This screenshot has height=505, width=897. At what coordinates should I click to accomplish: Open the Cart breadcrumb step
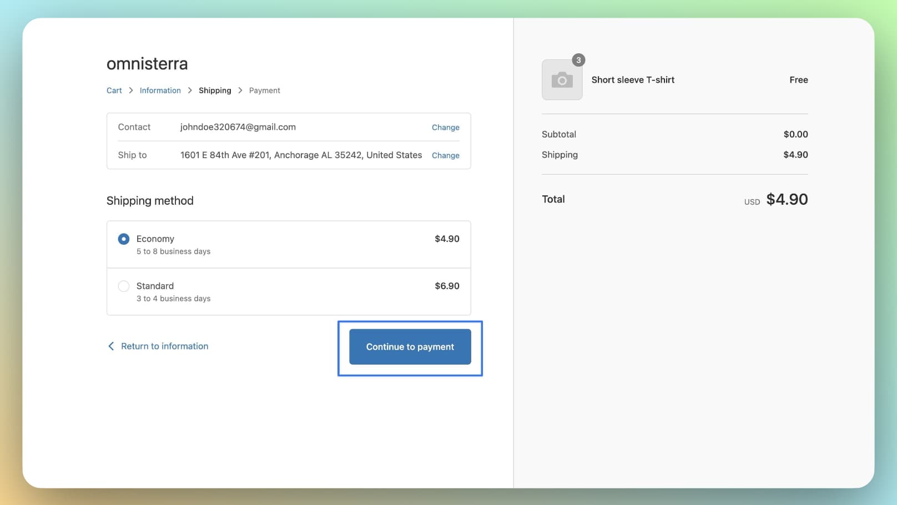[x=114, y=90]
